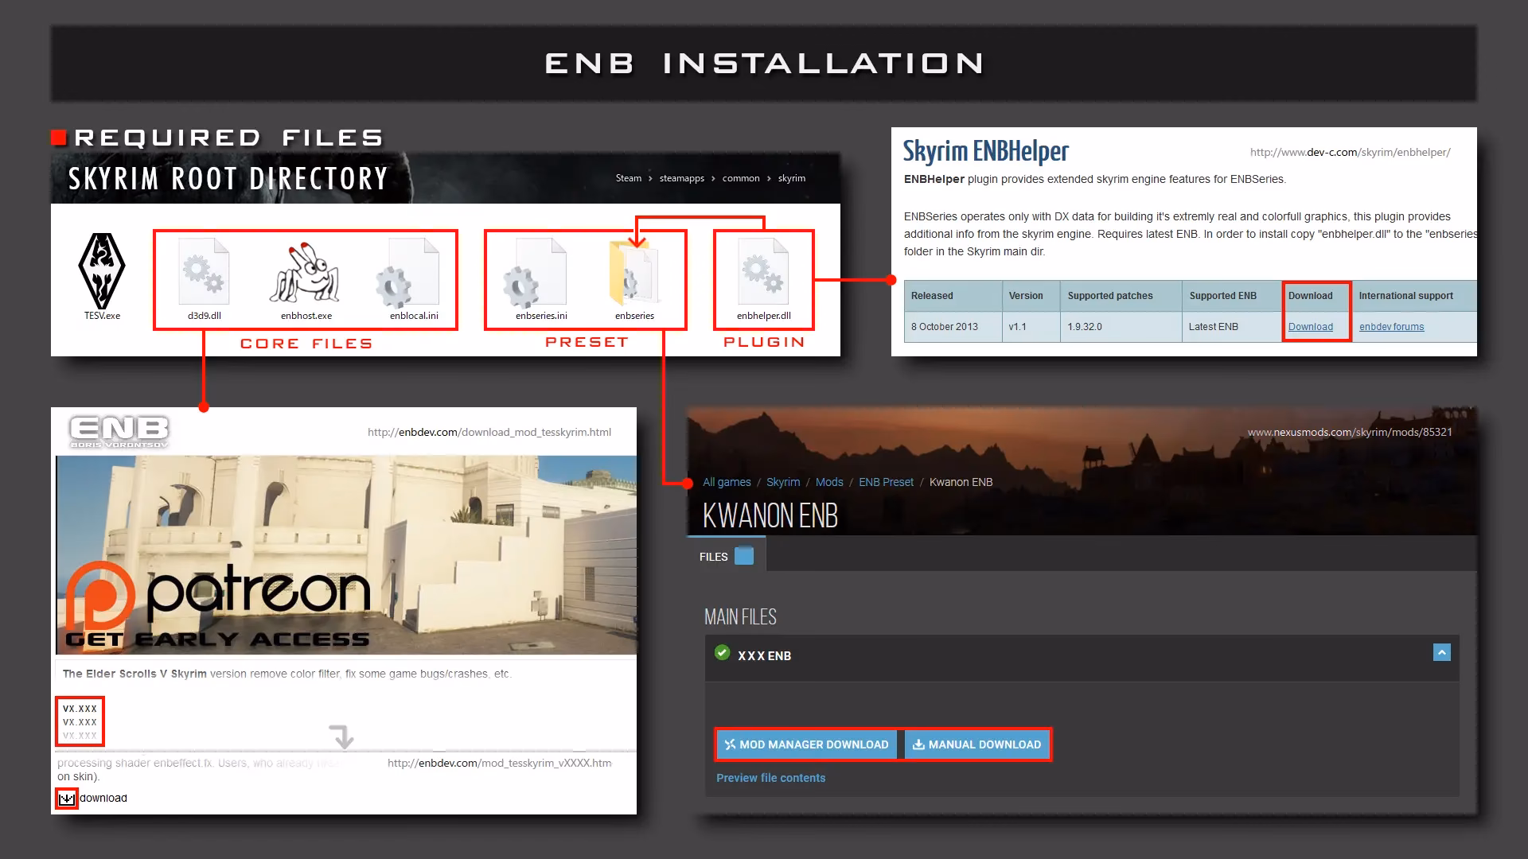Screen dimensions: 1528x859
Task: Click the third faded vX.XXX version link
Action: point(80,736)
